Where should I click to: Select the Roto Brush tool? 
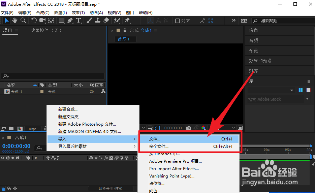pyautogui.click(x=117, y=21)
